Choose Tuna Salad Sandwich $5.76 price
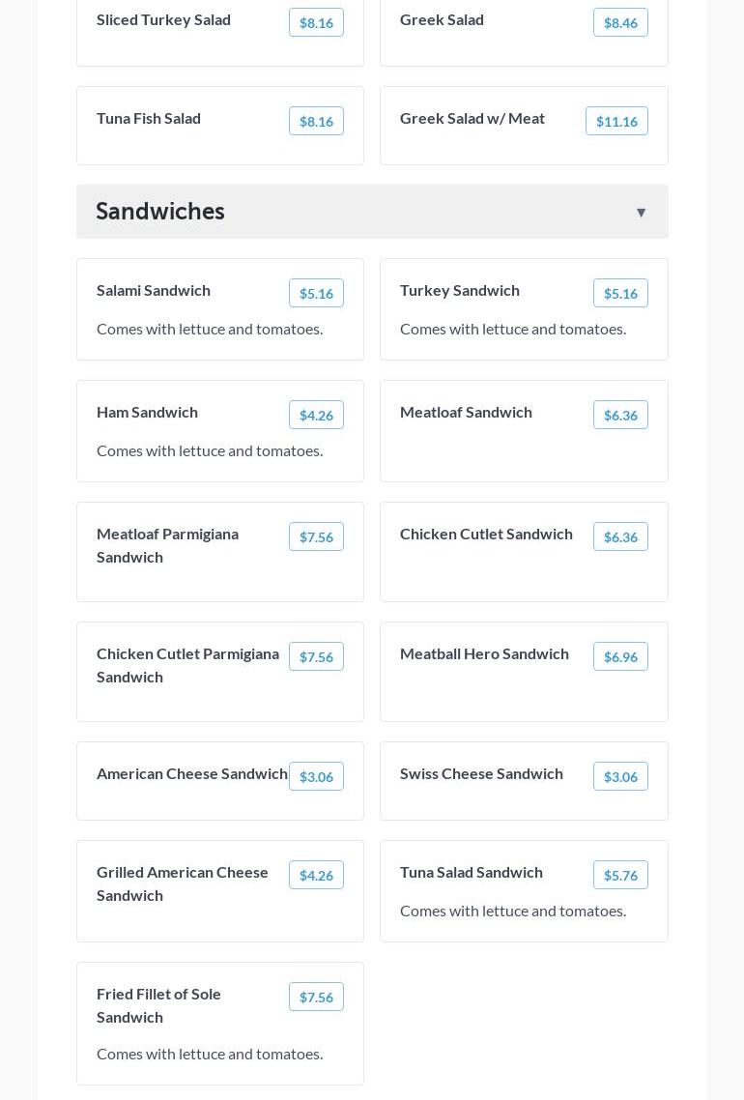 coord(620,875)
